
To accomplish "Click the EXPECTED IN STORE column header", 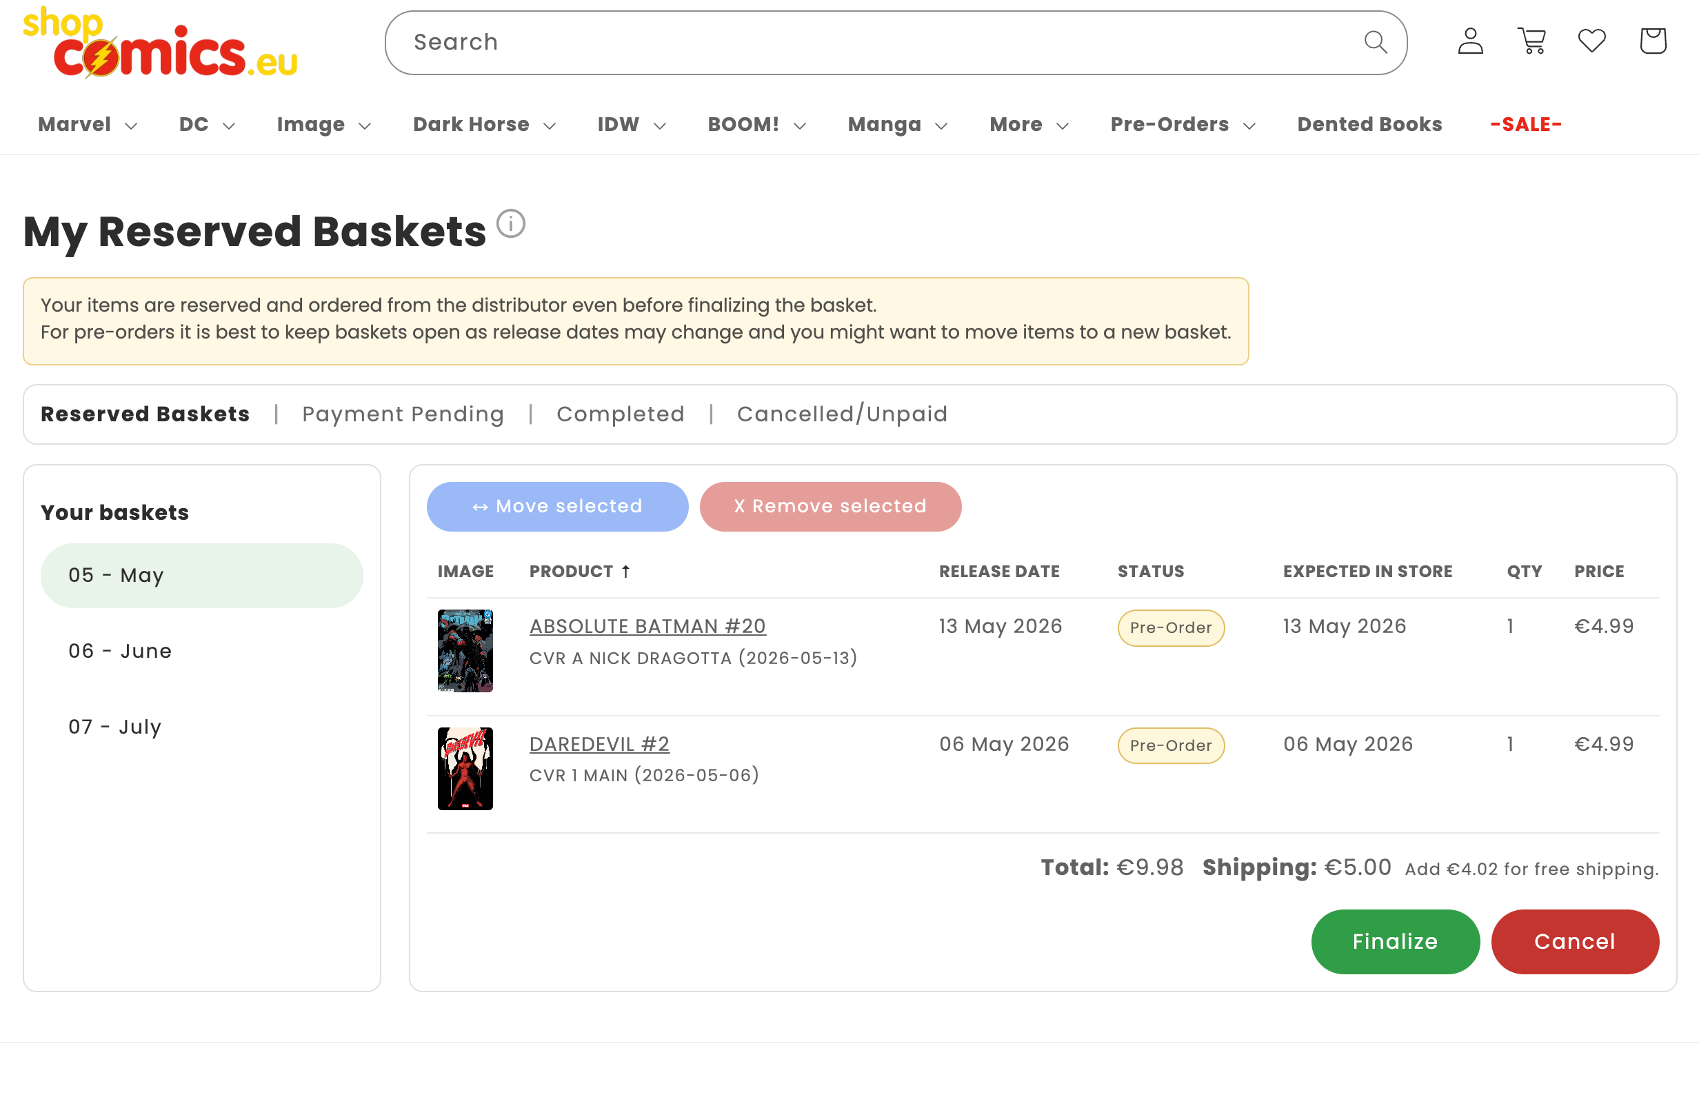I will (x=1367, y=571).
